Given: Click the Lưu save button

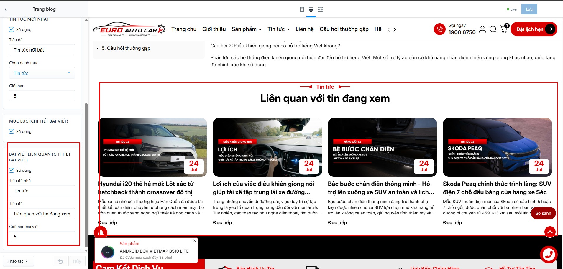Looking at the screenshot, I should [x=529, y=9].
